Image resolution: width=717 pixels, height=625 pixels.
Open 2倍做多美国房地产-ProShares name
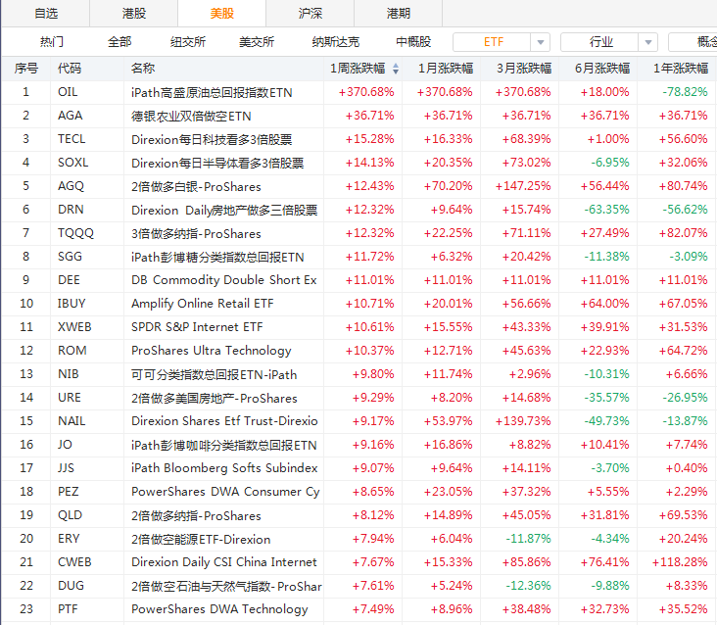point(214,399)
